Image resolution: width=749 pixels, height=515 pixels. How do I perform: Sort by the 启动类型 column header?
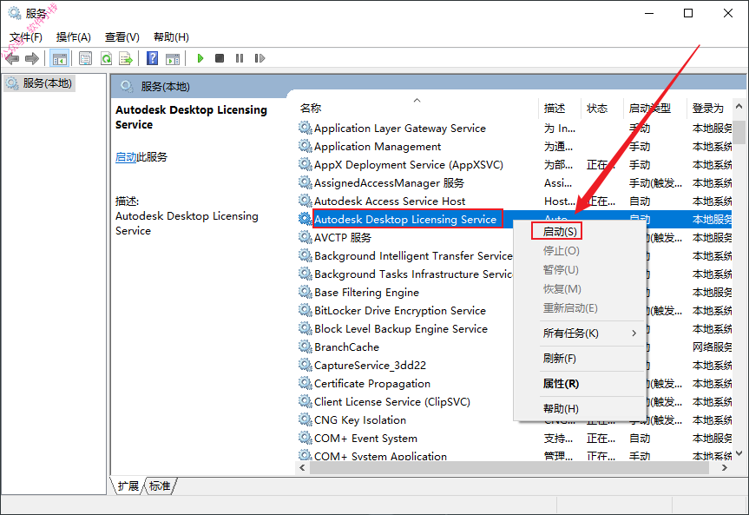[655, 108]
